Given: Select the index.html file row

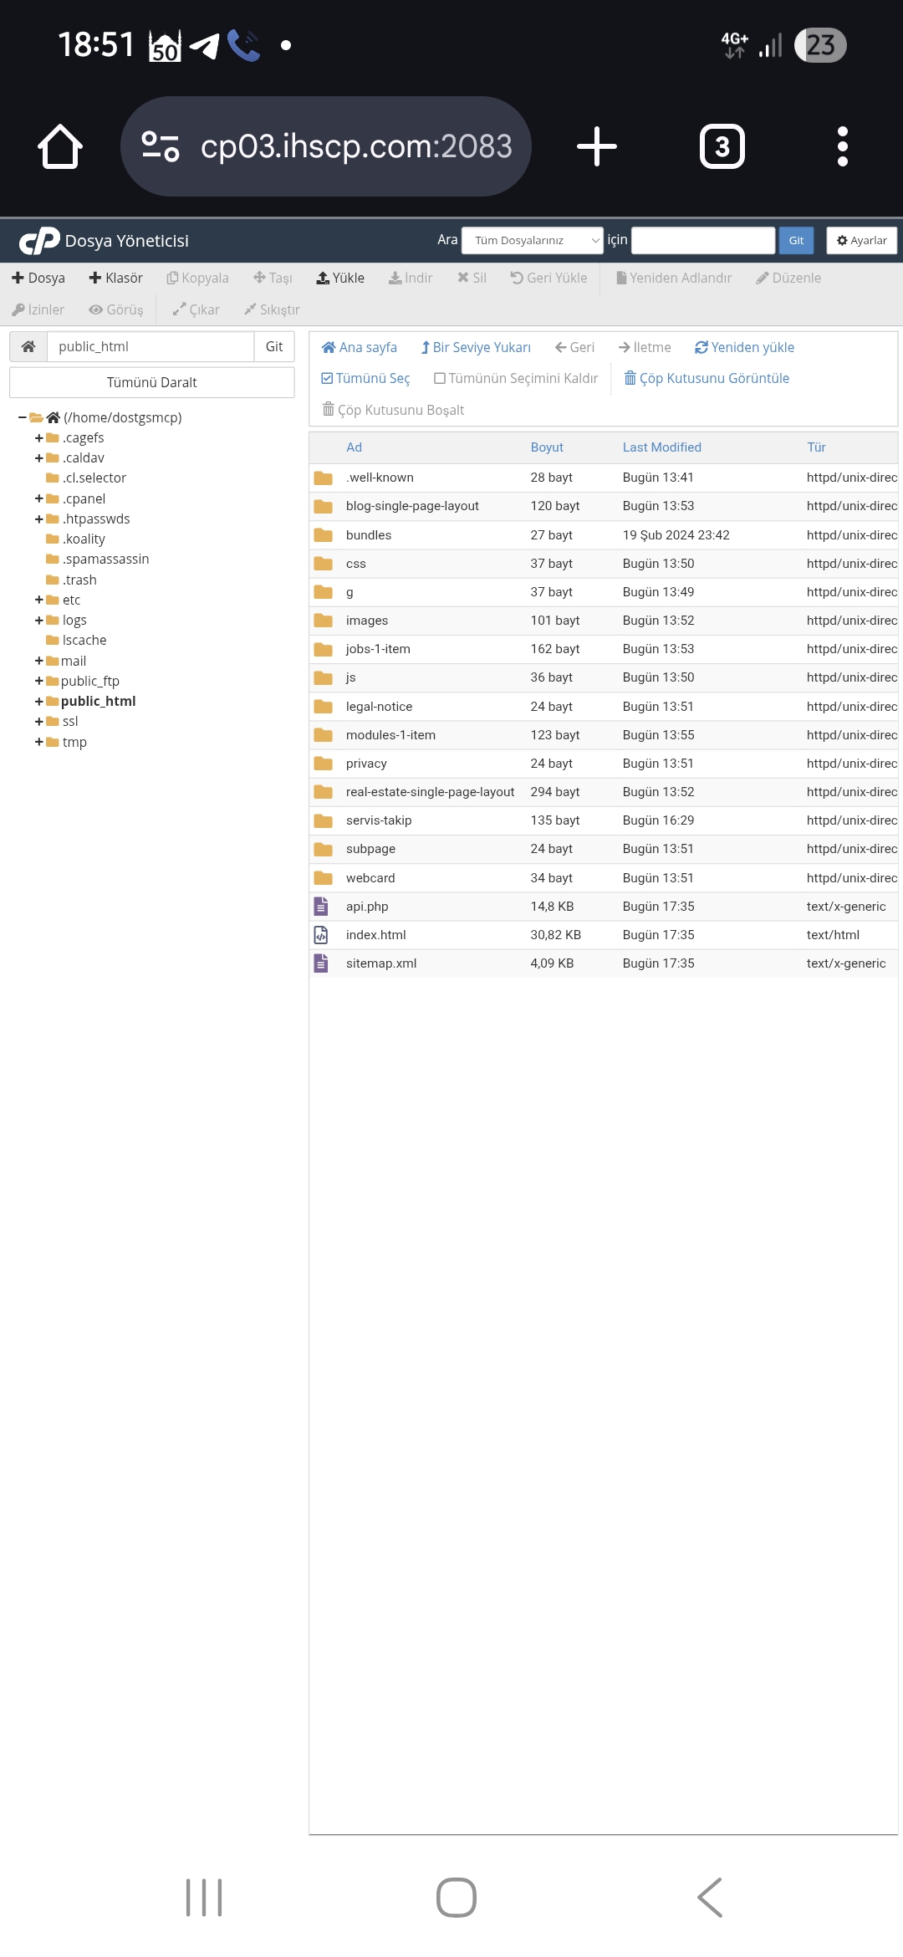Looking at the screenshot, I should tap(375, 935).
